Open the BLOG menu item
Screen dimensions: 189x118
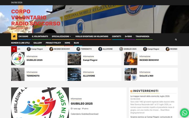(x=76, y=43)
